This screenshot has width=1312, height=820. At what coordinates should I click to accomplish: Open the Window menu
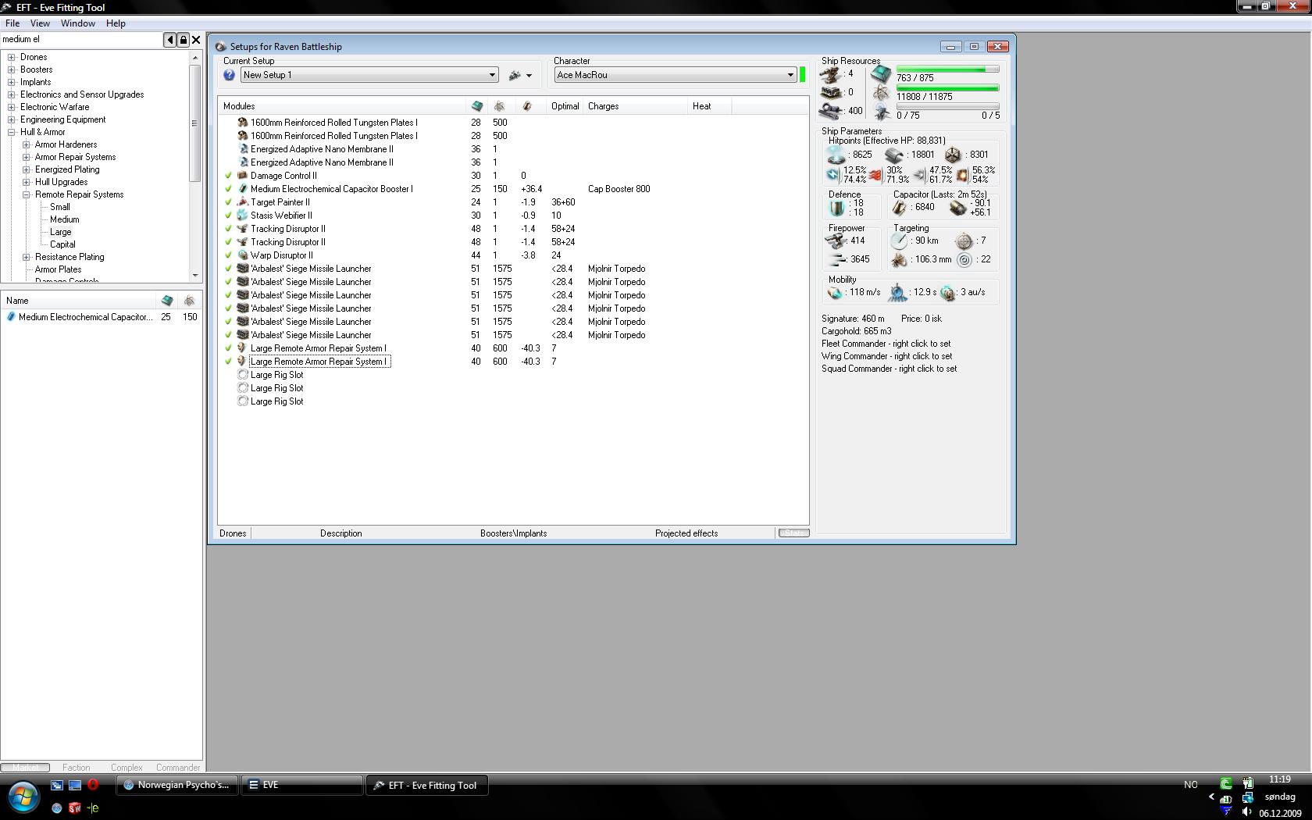tap(78, 23)
